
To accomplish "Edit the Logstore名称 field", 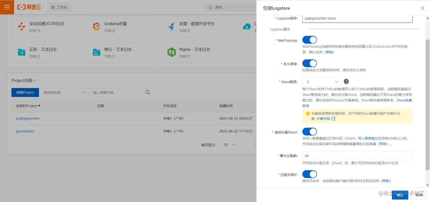I will pyautogui.click(x=357, y=18).
